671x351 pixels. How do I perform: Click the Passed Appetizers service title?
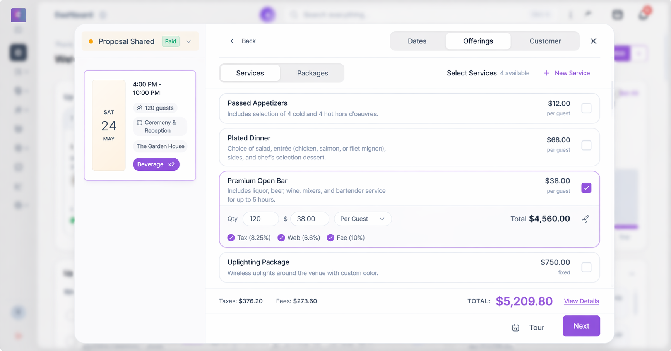(x=257, y=103)
